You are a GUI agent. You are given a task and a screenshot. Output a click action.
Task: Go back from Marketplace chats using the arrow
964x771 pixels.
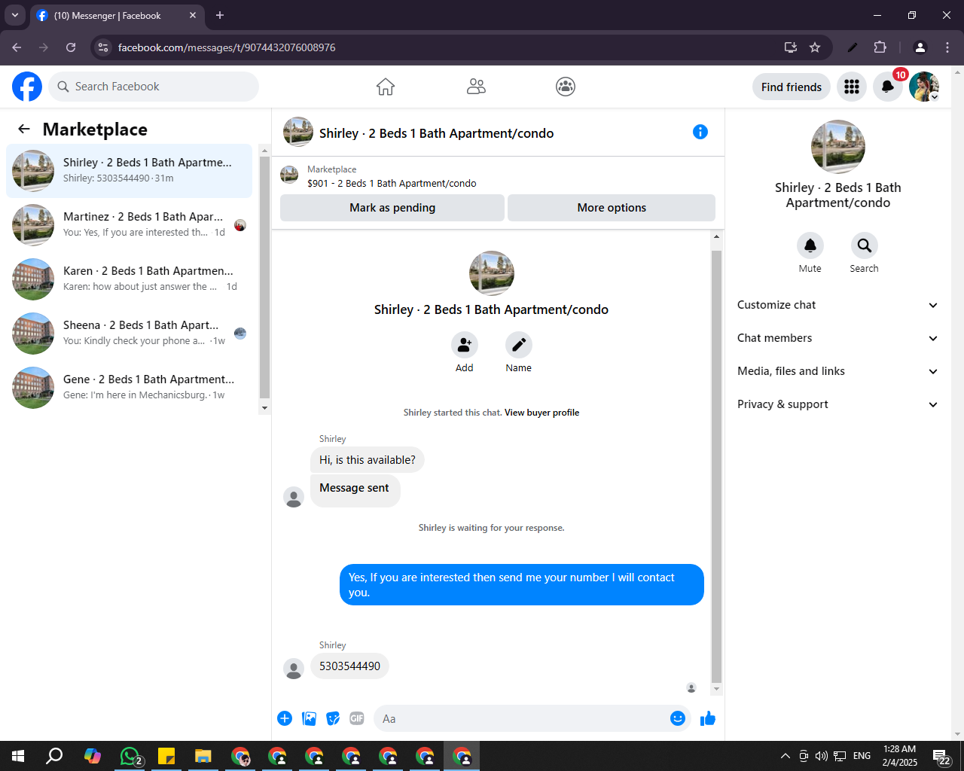pyautogui.click(x=24, y=130)
